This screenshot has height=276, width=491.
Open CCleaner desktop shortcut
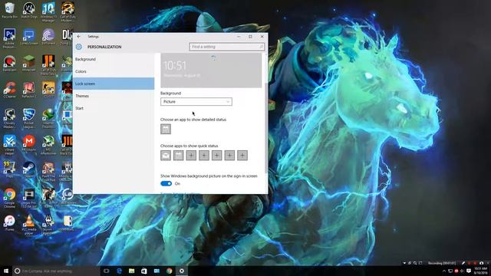9,90
